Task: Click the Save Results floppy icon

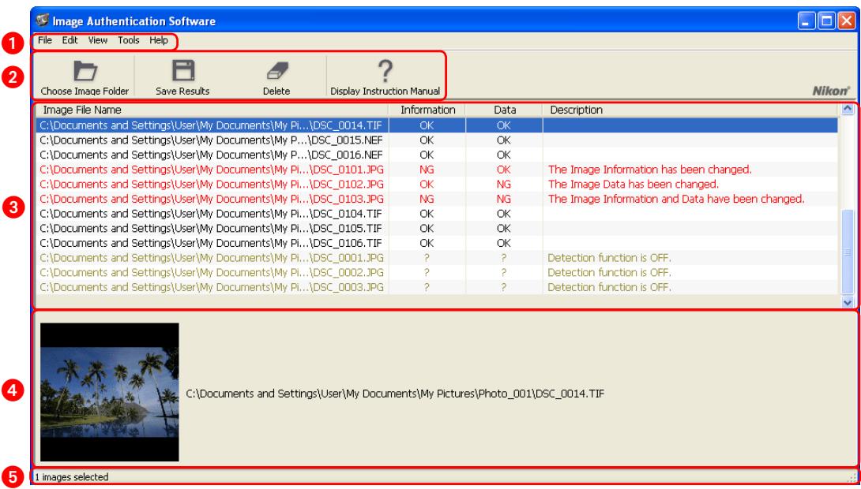Action: pos(182,71)
